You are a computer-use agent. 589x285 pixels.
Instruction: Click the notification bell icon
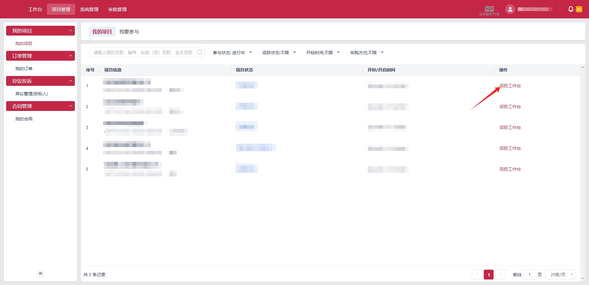click(571, 9)
